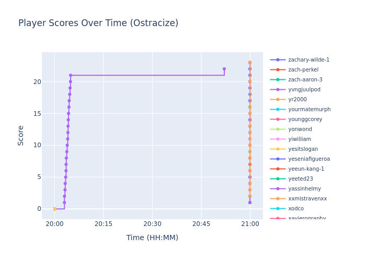The width and height of the screenshot is (366, 261).
Task: Click yesitslogan yellow legend marker
Action: tap(278, 149)
